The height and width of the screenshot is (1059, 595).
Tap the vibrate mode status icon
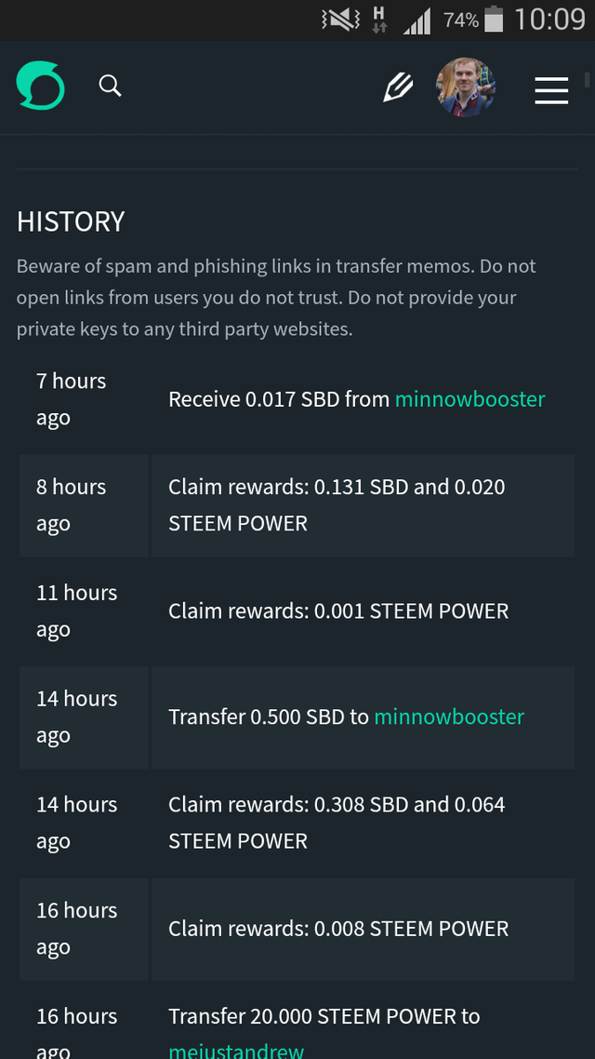tap(339, 20)
